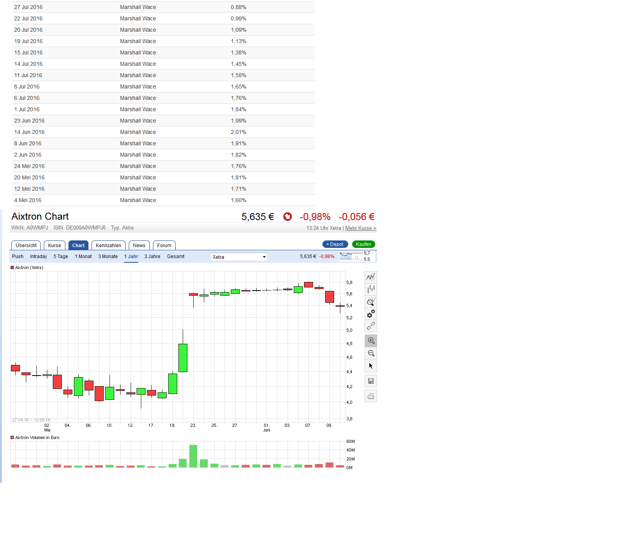Select the Intraday time range
The image size is (626, 560).
click(x=38, y=257)
